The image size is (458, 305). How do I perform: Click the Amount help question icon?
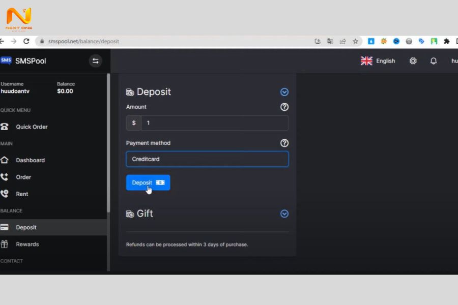click(x=284, y=107)
